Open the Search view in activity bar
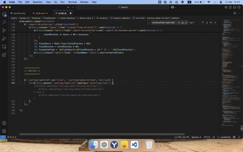Image resolution: width=243 pixels, height=152 pixels. 4,22
